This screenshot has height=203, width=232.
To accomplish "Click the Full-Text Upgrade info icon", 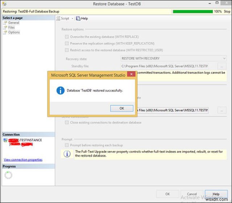I will pyautogui.click(x=67, y=154).
